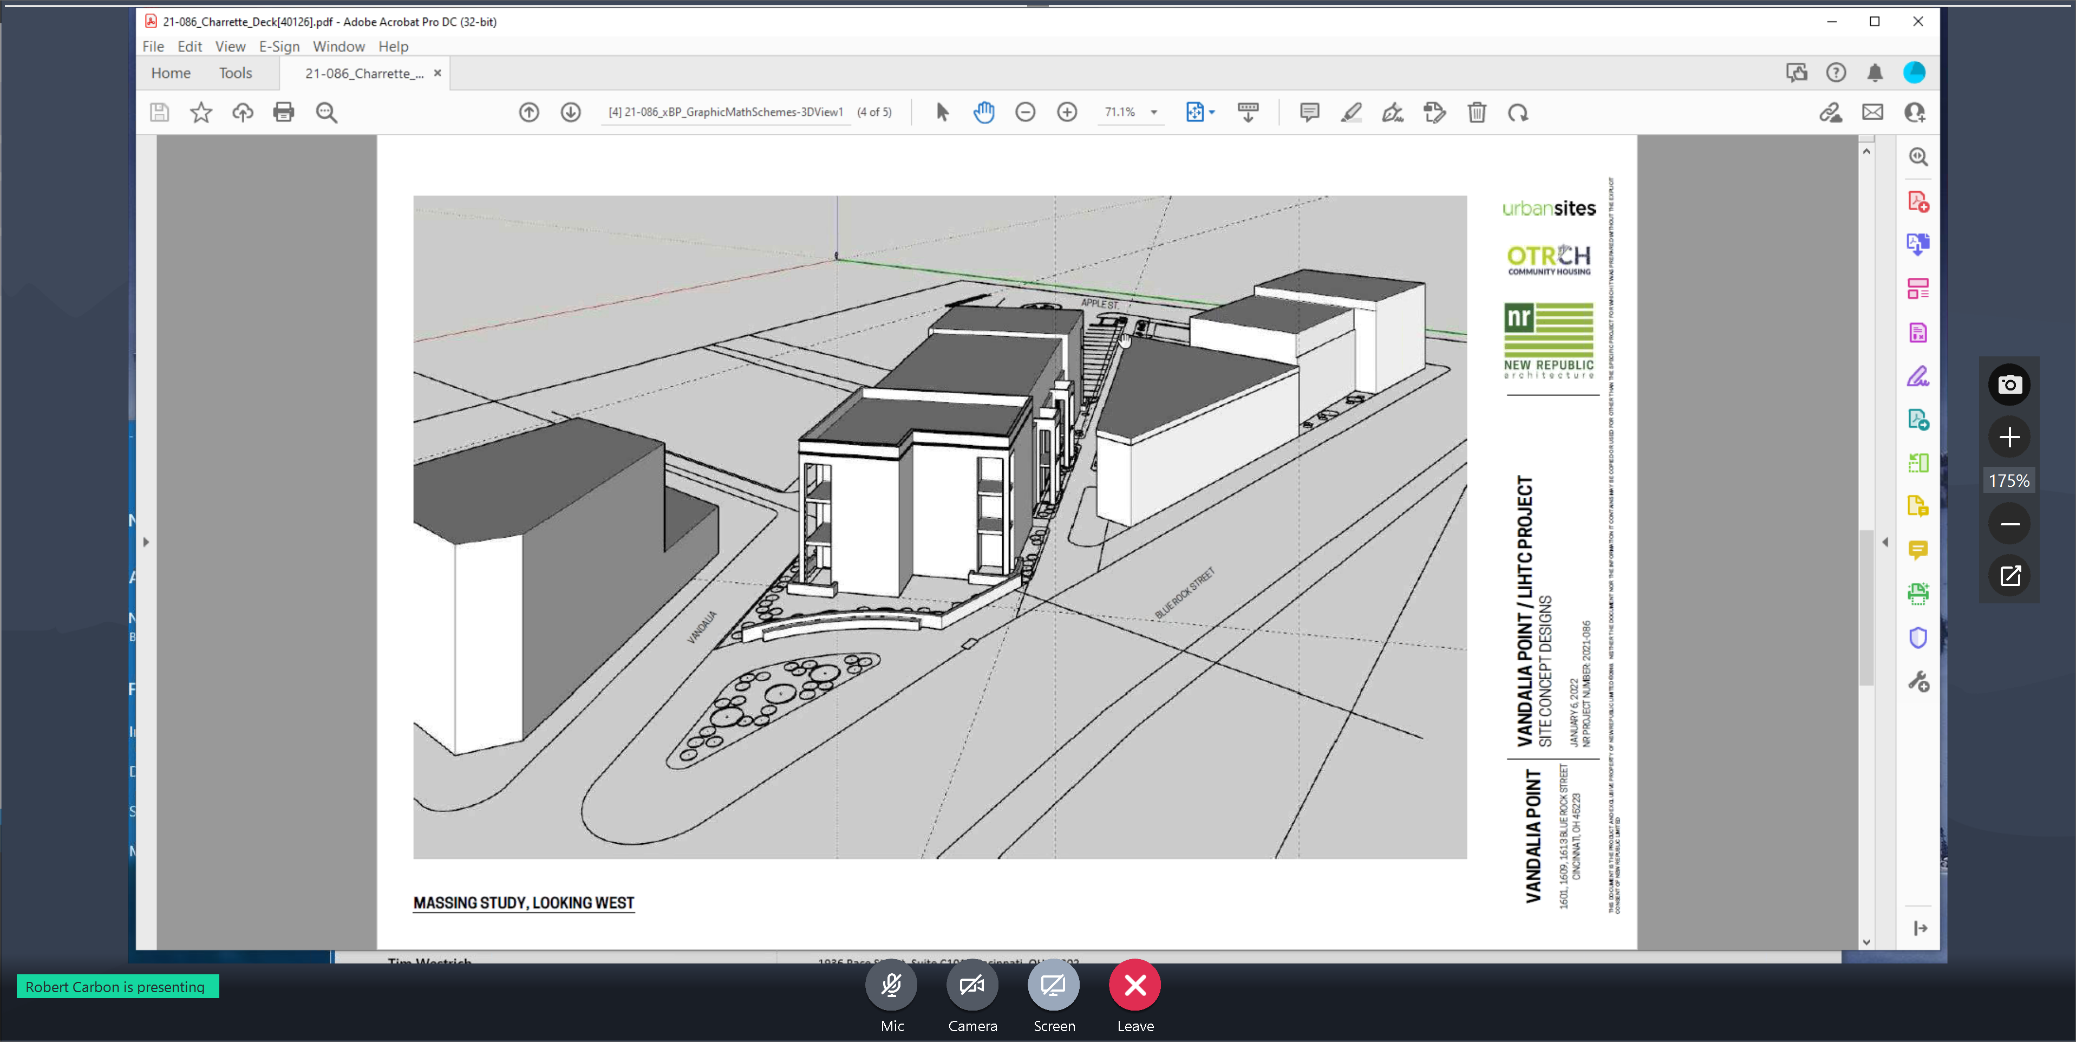The image size is (2076, 1042).
Task: Click the vertical scrollbar thumb
Action: point(1866,608)
